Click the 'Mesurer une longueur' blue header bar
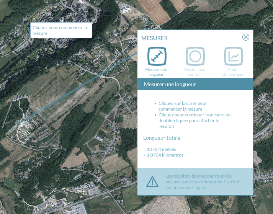 (x=195, y=84)
